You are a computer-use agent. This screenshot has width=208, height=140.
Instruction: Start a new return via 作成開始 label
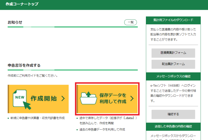point(43,99)
